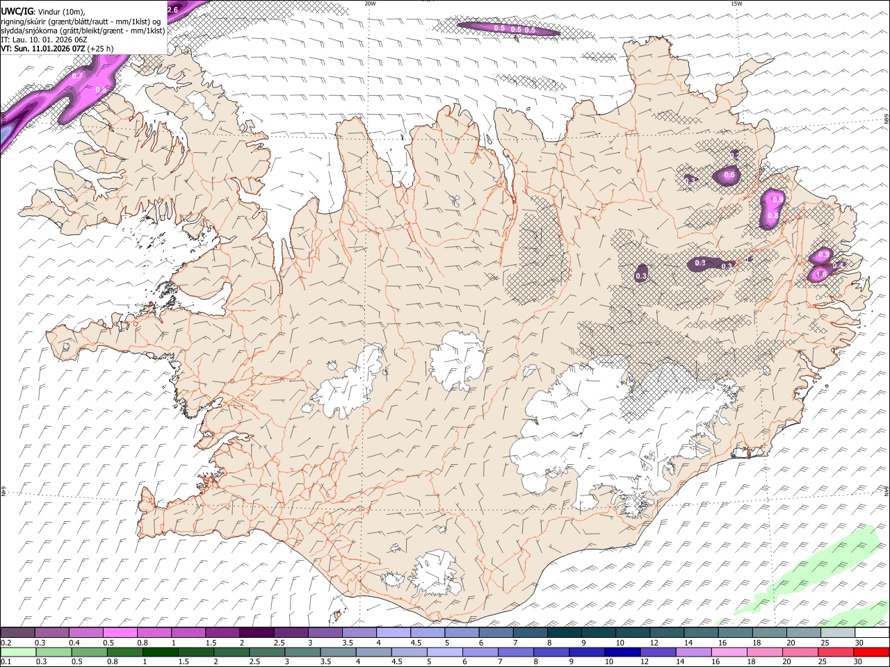Click the 0.4 precipitation value on map
This screenshot has width=890, height=667.
(x=838, y=265)
